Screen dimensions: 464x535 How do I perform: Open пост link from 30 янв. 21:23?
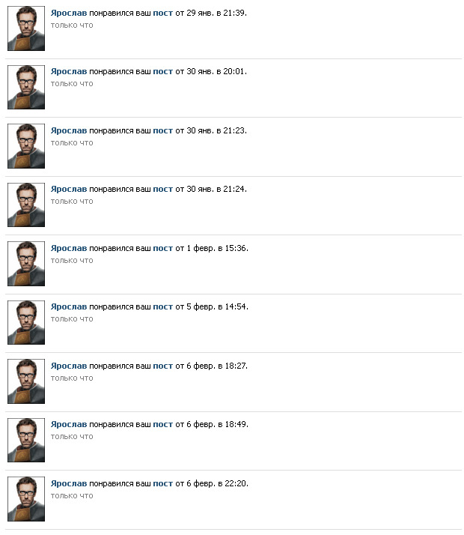click(x=163, y=130)
